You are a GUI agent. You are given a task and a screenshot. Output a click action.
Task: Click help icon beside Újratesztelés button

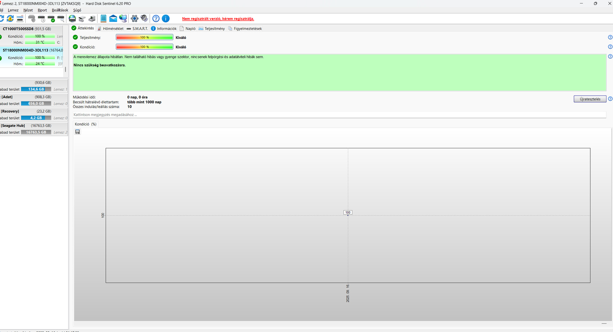pos(610,99)
